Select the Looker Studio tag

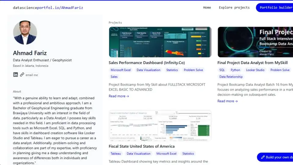(255, 70)
